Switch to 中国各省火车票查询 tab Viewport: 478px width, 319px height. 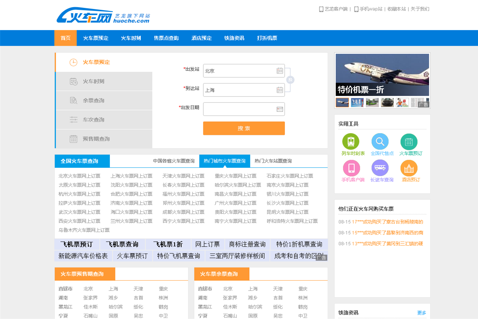click(174, 161)
